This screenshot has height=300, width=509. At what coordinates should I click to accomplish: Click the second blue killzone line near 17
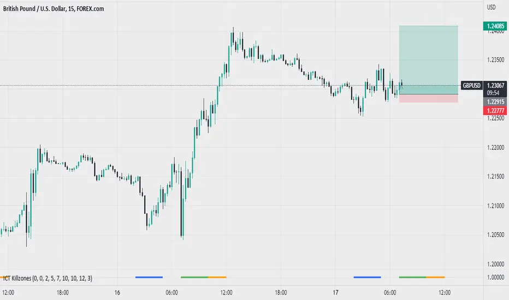(367, 277)
